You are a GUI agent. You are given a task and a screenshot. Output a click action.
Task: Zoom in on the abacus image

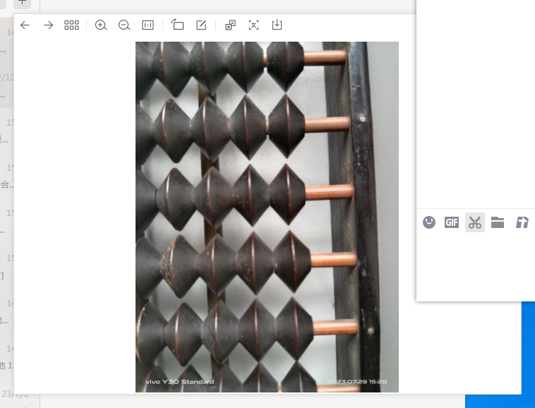coord(101,25)
